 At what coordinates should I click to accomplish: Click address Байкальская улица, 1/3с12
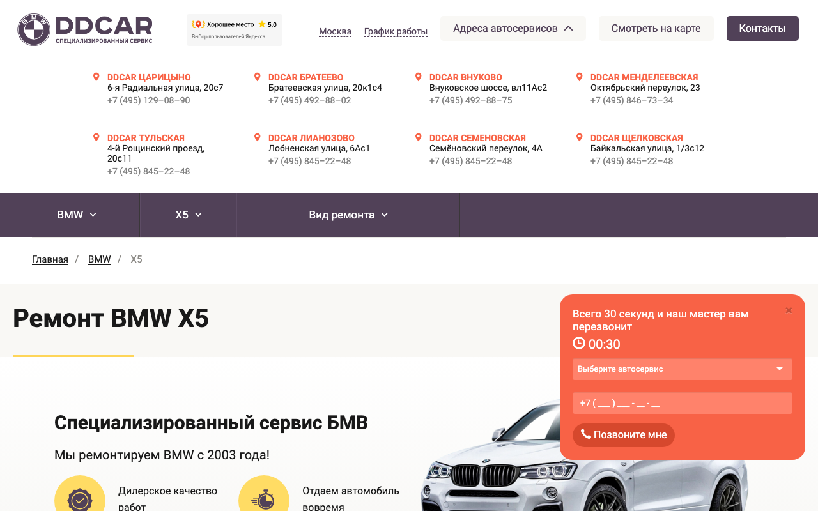647,148
